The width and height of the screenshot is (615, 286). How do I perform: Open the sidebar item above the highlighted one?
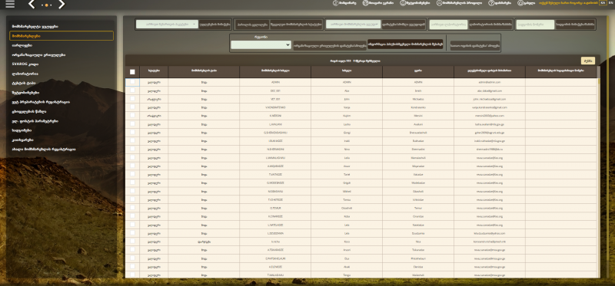pyautogui.click(x=35, y=26)
